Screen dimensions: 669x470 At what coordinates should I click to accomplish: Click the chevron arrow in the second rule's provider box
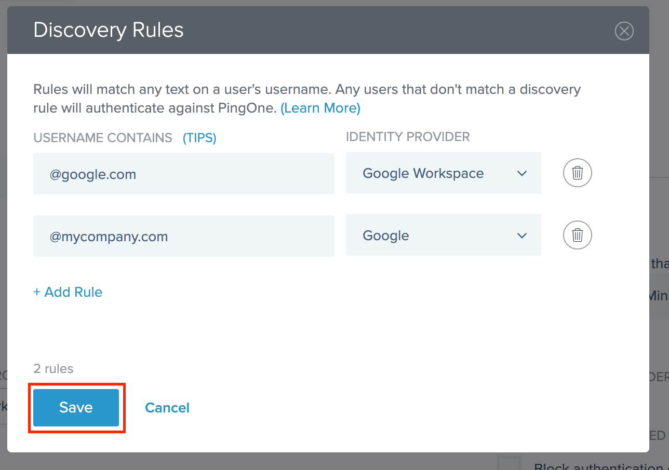[522, 236]
